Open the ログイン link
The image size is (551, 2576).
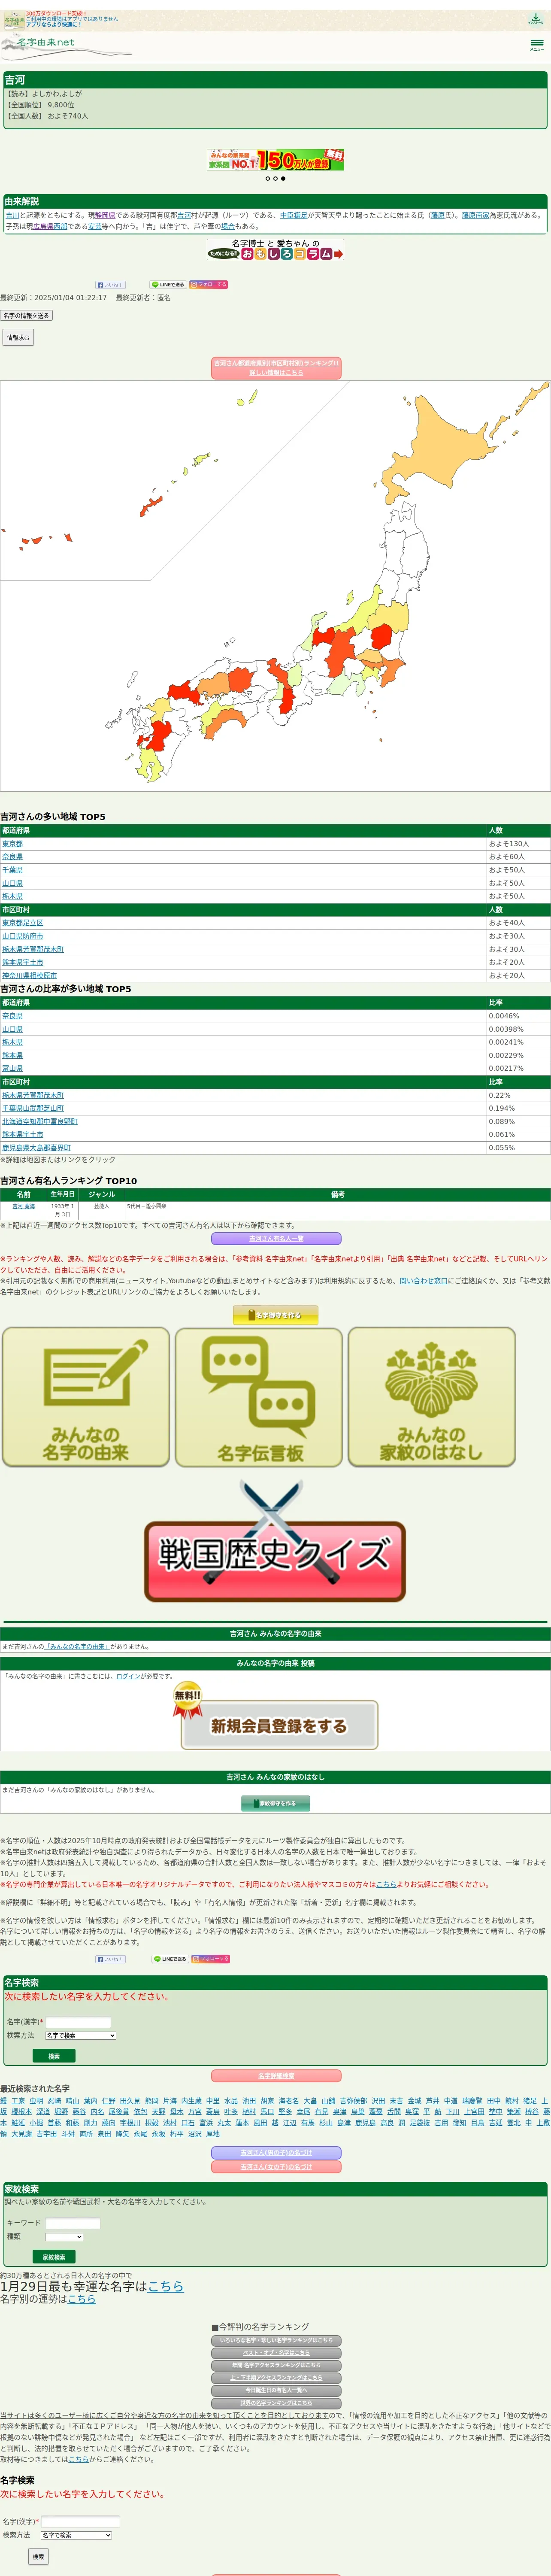pyautogui.click(x=128, y=1676)
